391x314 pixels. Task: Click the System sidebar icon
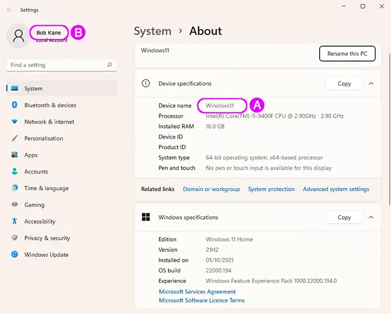(x=15, y=89)
